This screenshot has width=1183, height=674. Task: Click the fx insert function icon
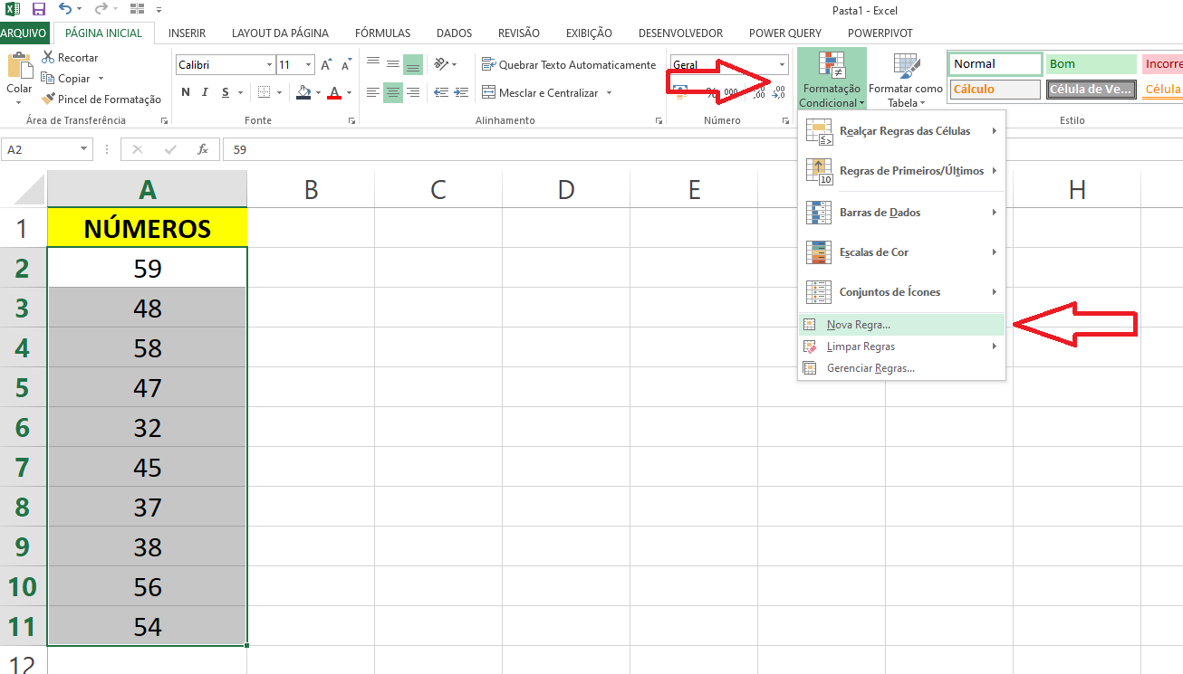pos(203,149)
